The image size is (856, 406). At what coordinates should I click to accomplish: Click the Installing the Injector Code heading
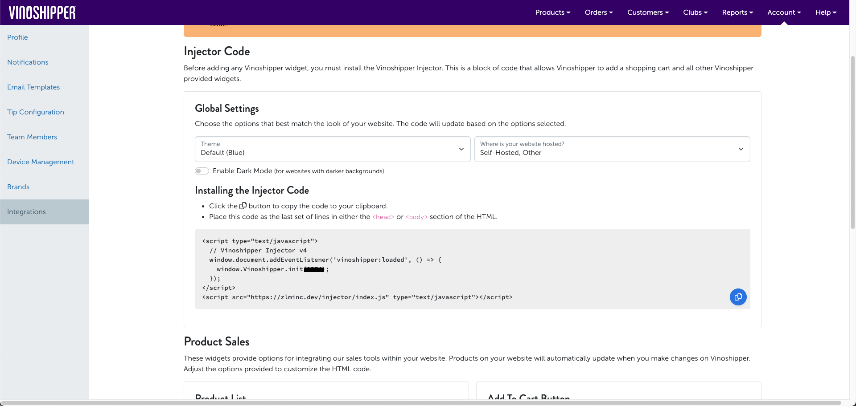(x=252, y=191)
